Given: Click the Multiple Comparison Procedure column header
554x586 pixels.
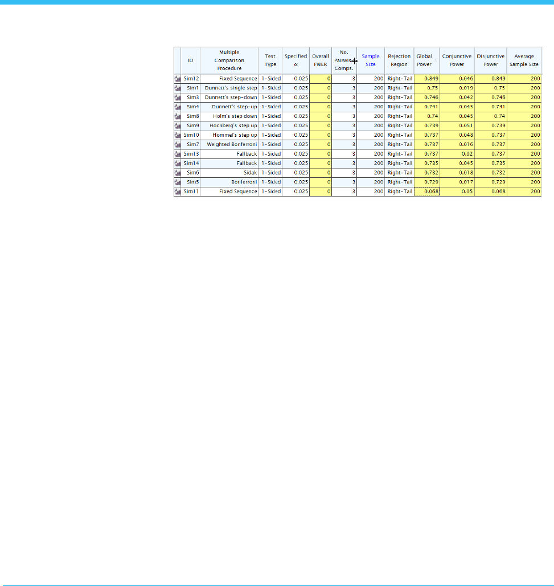Looking at the screenshot, I should pyautogui.click(x=229, y=60).
